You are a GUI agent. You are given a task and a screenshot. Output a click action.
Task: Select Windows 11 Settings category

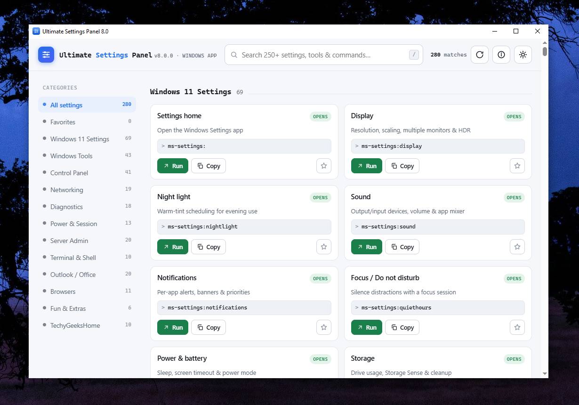87,138
